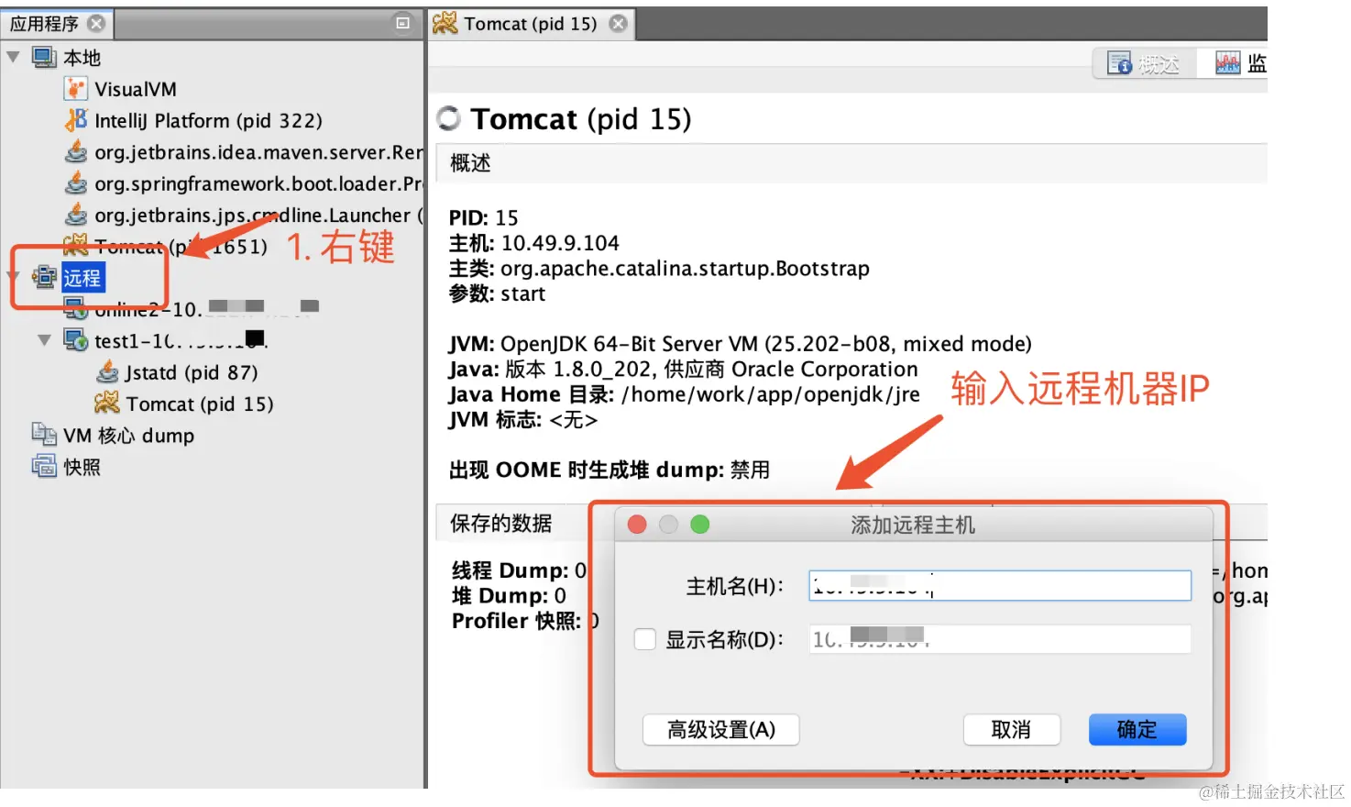Select the 快照 tree item
This screenshot has height=807, width=1351.
click(82, 467)
